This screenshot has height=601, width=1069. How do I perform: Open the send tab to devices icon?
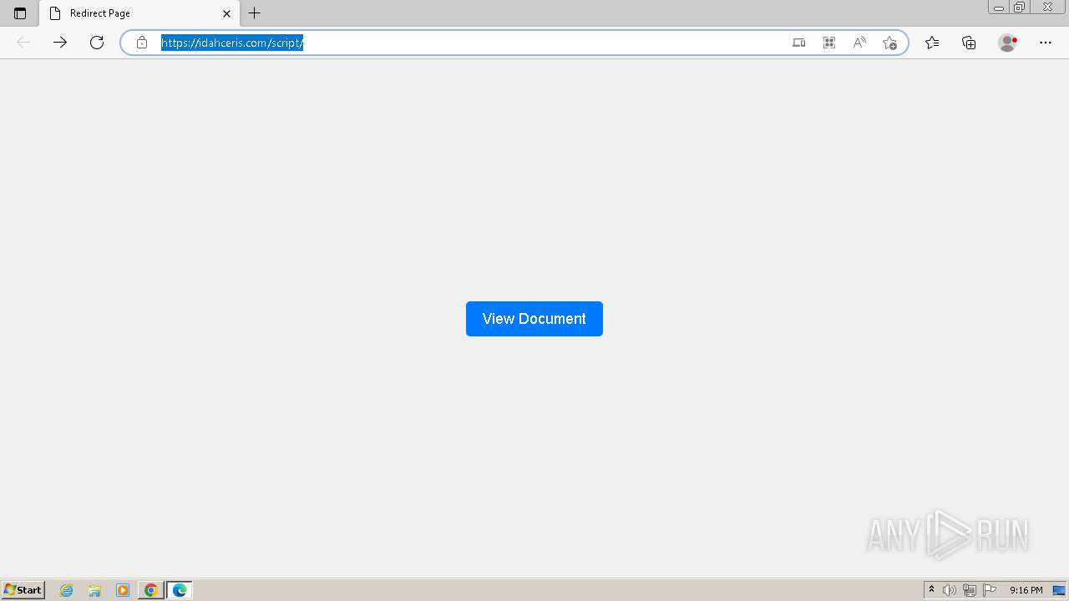coord(799,43)
